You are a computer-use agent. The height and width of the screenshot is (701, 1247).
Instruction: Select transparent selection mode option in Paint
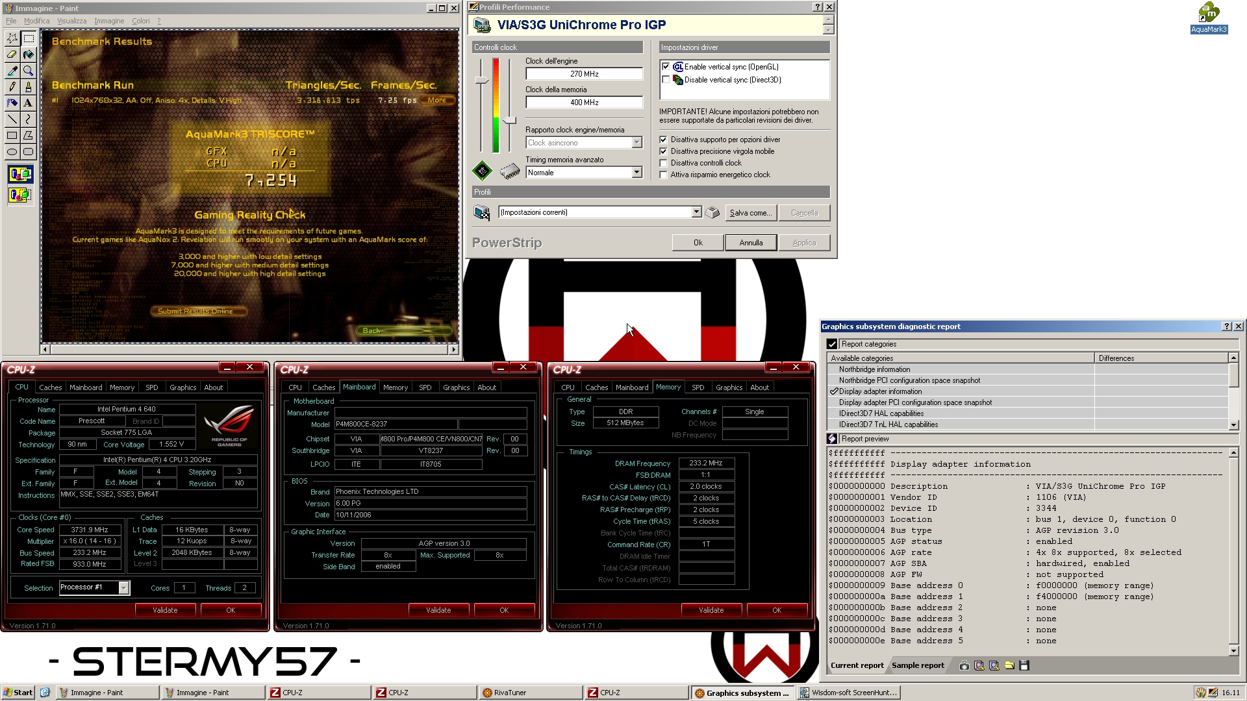tap(20, 195)
